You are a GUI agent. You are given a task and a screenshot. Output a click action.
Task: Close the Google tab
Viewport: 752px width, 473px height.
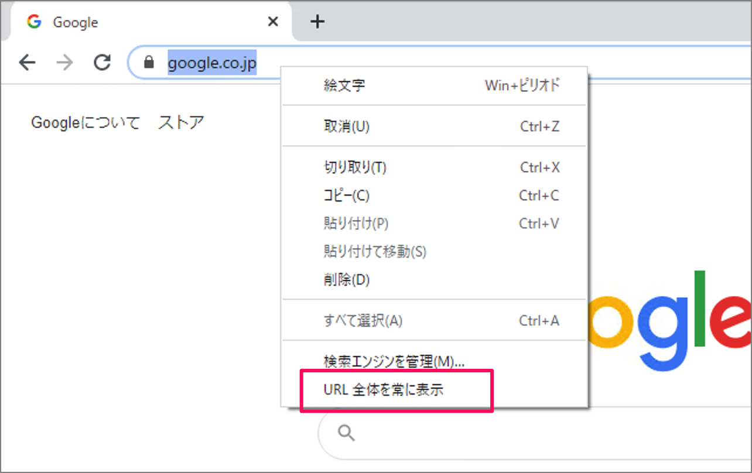[273, 22]
